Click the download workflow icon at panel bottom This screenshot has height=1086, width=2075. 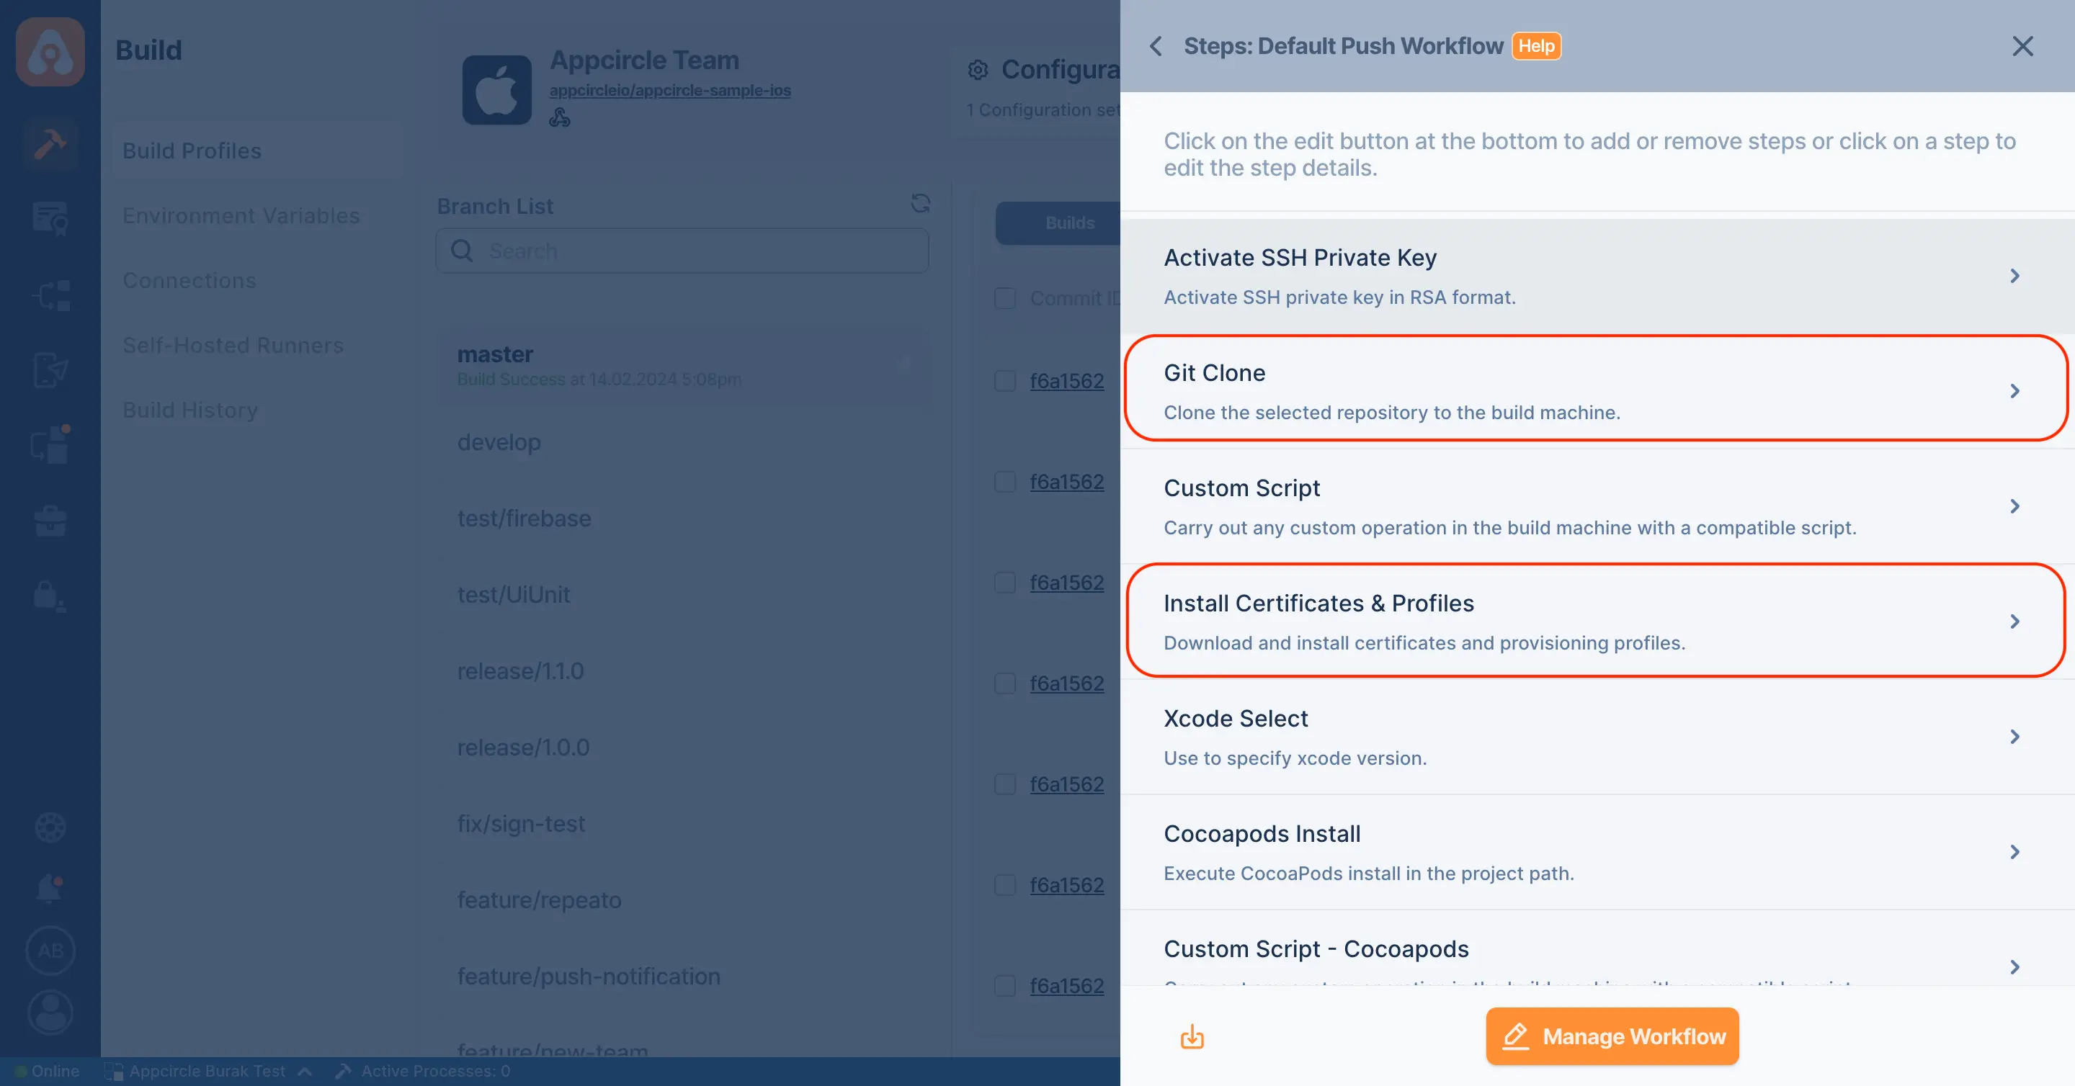pyautogui.click(x=1192, y=1037)
